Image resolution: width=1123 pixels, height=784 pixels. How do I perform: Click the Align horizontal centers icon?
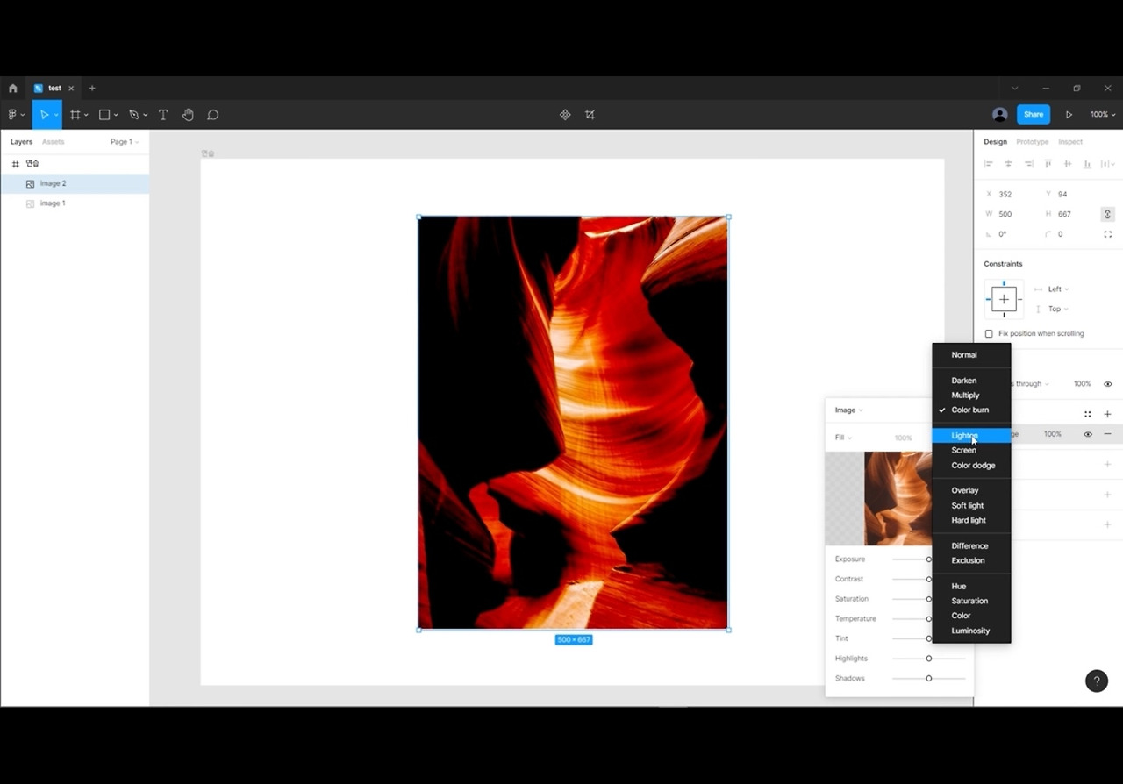1008,164
